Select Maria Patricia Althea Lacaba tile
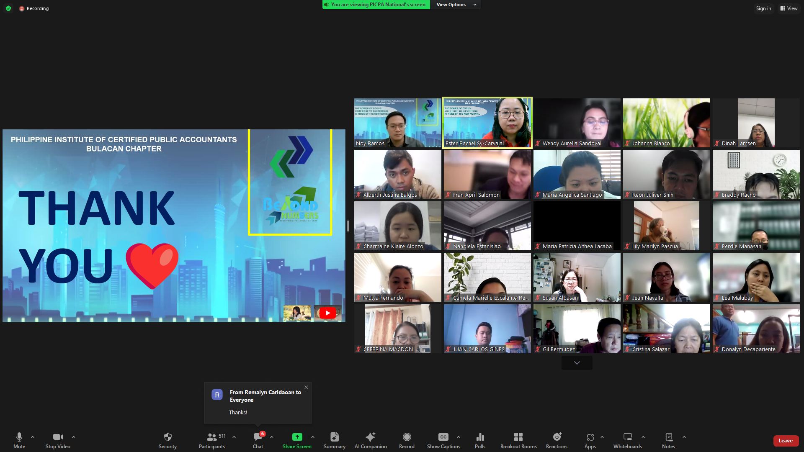The height and width of the screenshot is (452, 804). pyautogui.click(x=577, y=226)
